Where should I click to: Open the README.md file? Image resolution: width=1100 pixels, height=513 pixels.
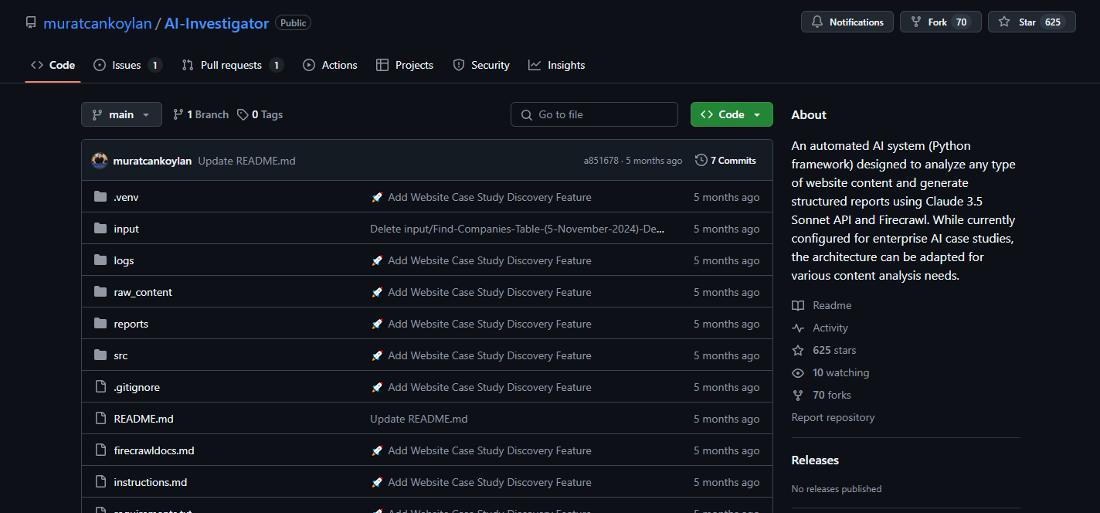click(144, 419)
